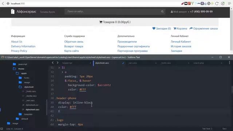Collapse the stylesheet folder in sidebar
Viewport: 233px width, 131px height.
pyautogui.click(x=20, y=87)
